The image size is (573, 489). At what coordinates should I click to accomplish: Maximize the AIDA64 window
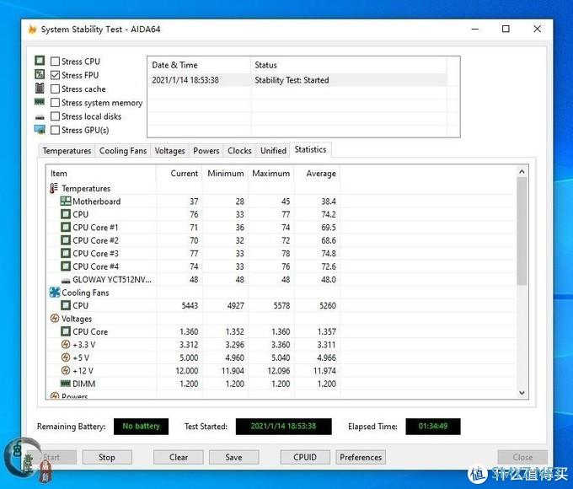506,29
